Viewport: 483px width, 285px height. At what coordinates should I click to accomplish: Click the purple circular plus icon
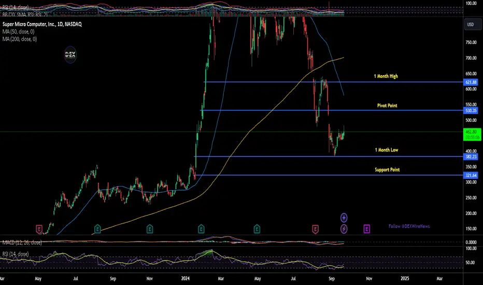(344, 218)
